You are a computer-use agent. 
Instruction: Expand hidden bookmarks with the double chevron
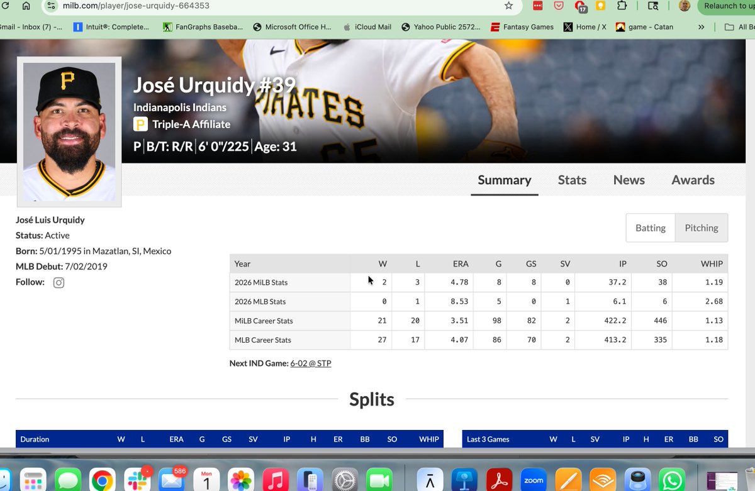click(x=702, y=27)
